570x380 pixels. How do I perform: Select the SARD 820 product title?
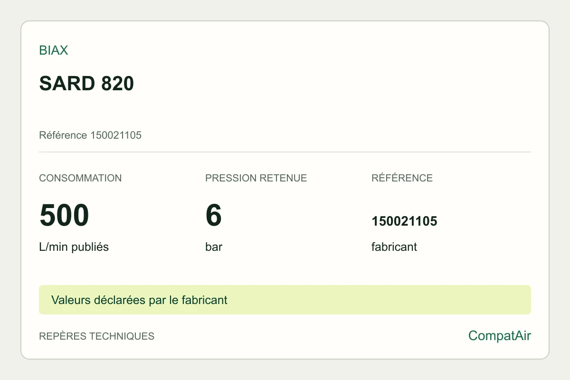pyautogui.click(x=86, y=84)
